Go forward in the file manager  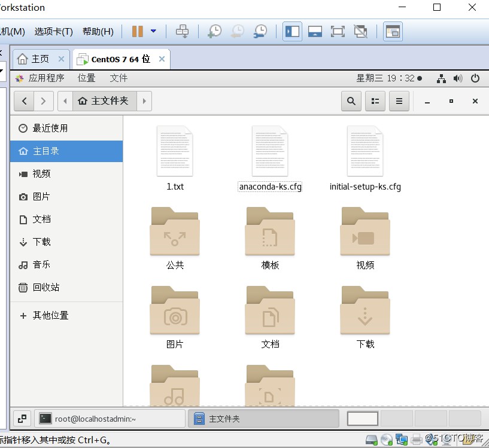click(x=43, y=101)
